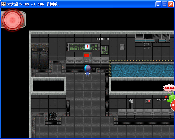The height and width of the screenshot is (139, 175).
Task: Select the blue-haired character sprite
Action: pyautogui.click(x=87, y=71)
